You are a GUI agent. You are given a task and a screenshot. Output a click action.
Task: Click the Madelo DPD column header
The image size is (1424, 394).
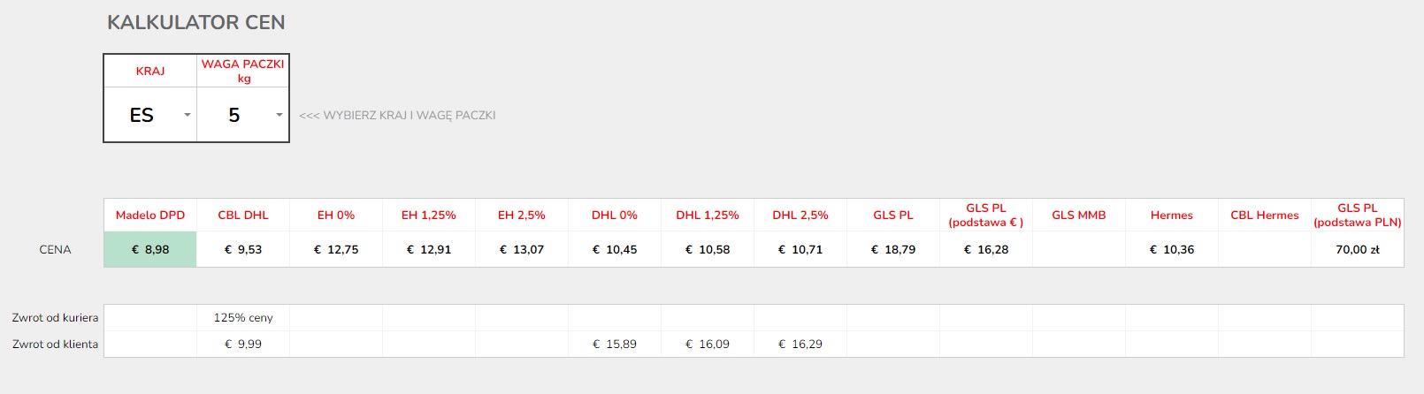click(x=150, y=216)
